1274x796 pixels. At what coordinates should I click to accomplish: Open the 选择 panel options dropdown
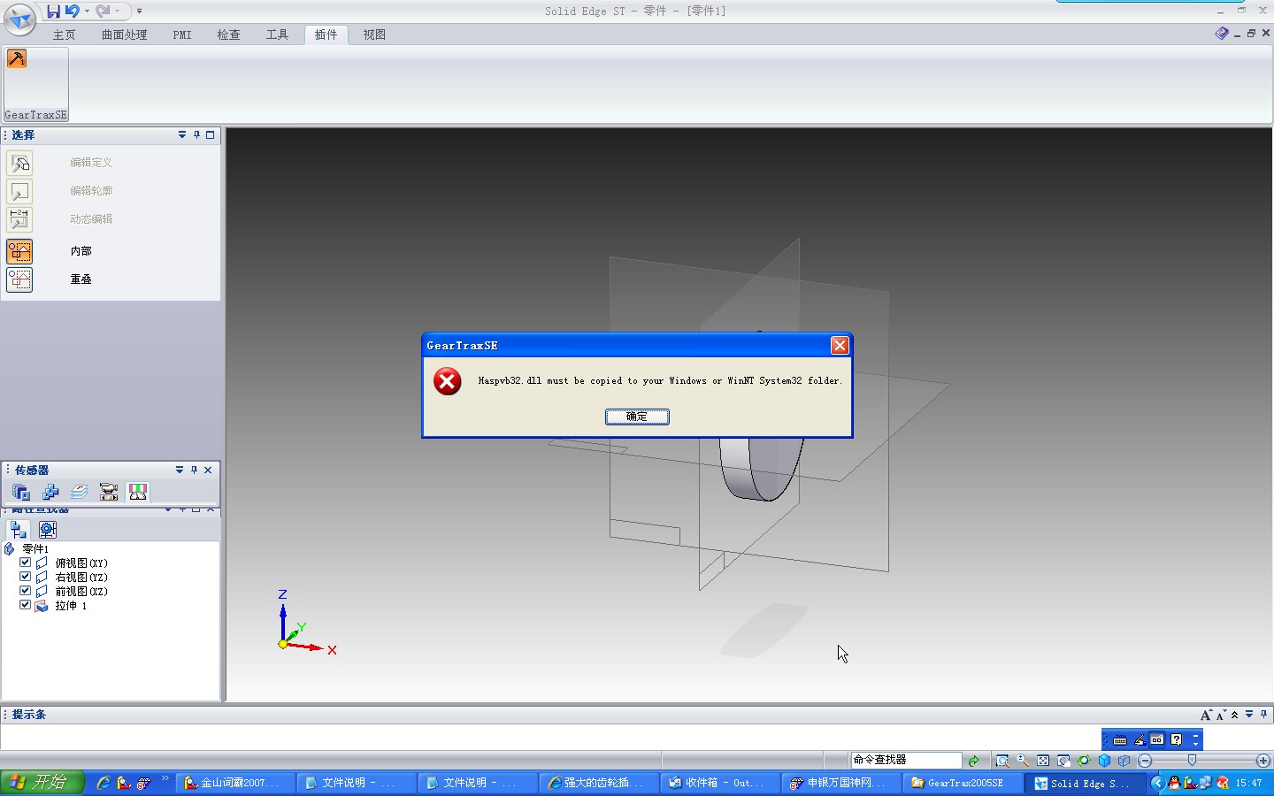(x=182, y=135)
